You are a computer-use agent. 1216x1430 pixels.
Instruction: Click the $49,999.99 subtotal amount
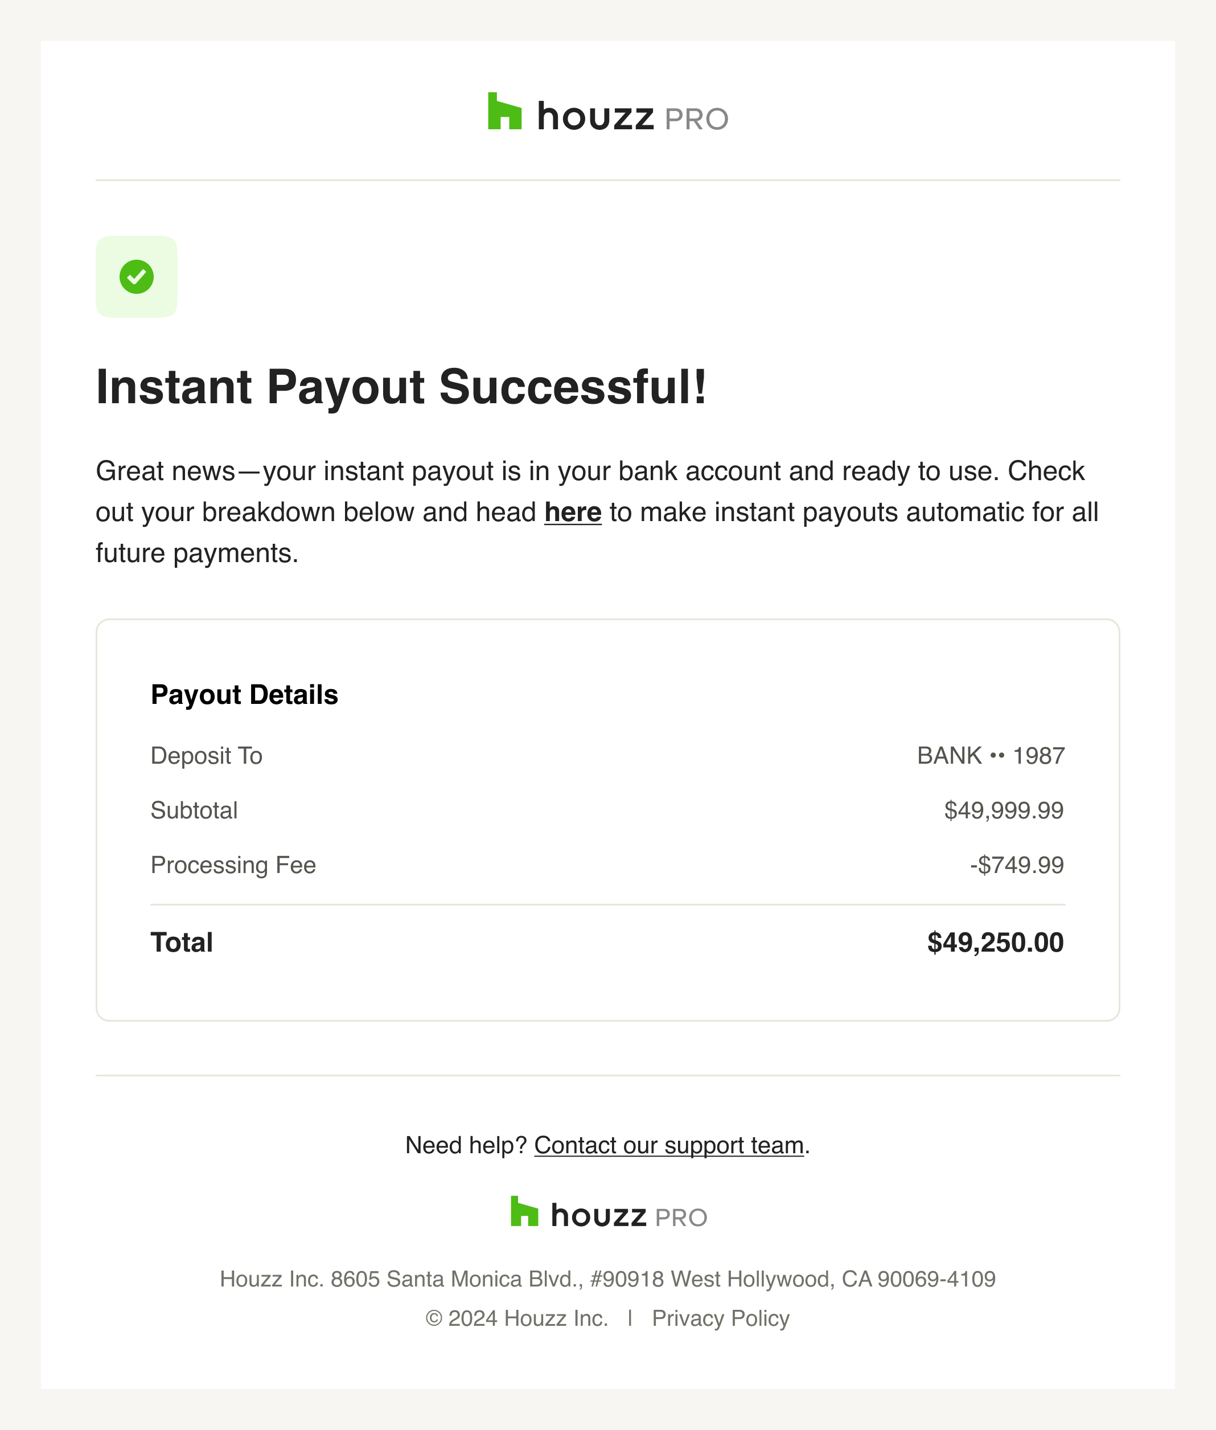[x=1004, y=810]
